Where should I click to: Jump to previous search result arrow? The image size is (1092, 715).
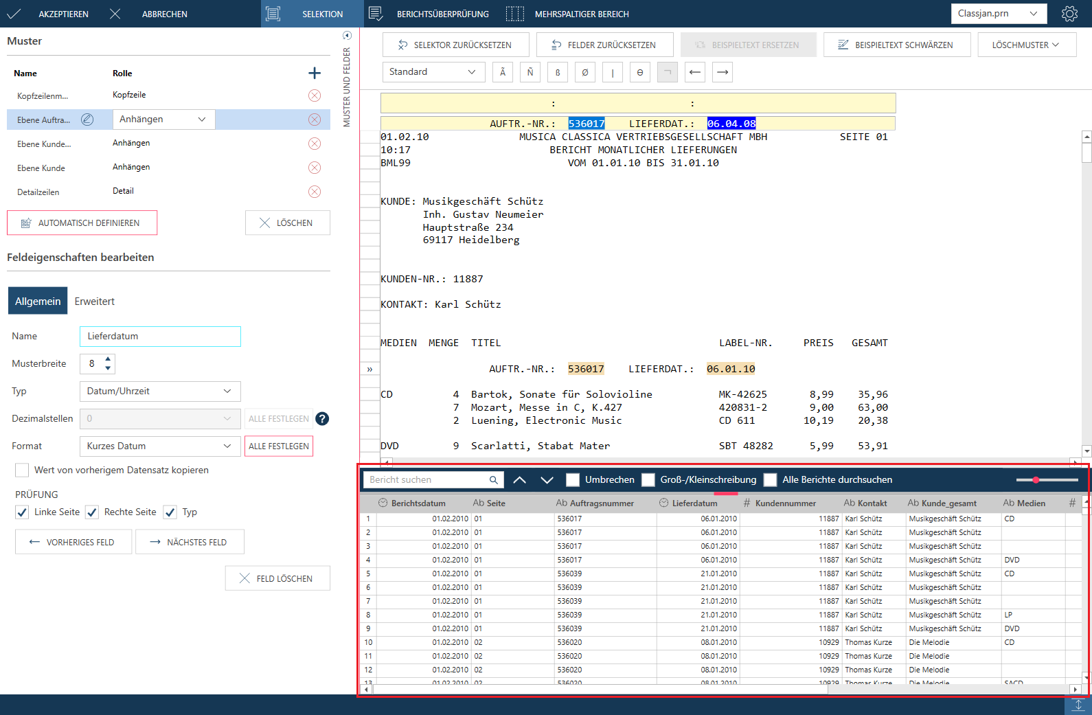[520, 480]
